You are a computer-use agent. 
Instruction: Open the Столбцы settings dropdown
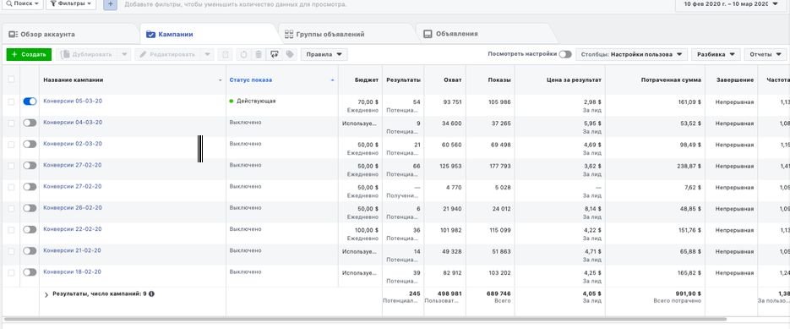[x=632, y=54]
